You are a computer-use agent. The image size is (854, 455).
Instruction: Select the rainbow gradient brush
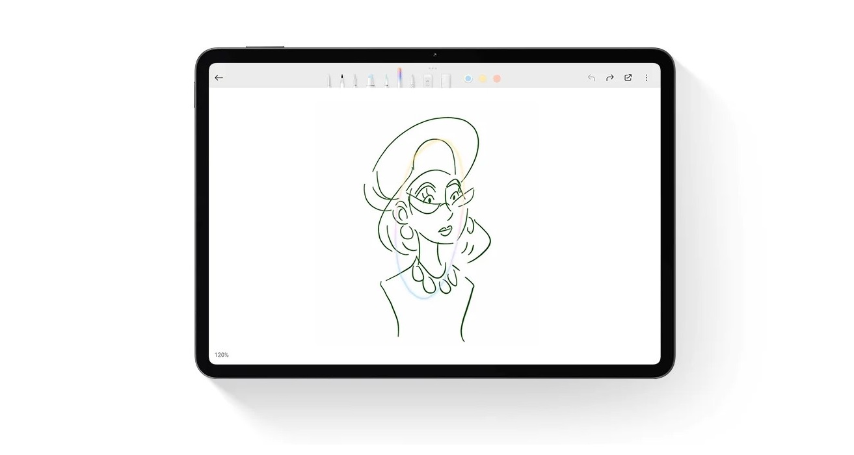(399, 77)
